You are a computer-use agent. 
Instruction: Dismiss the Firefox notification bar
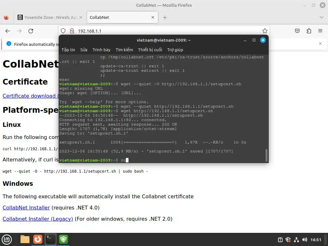click(320, 44)
